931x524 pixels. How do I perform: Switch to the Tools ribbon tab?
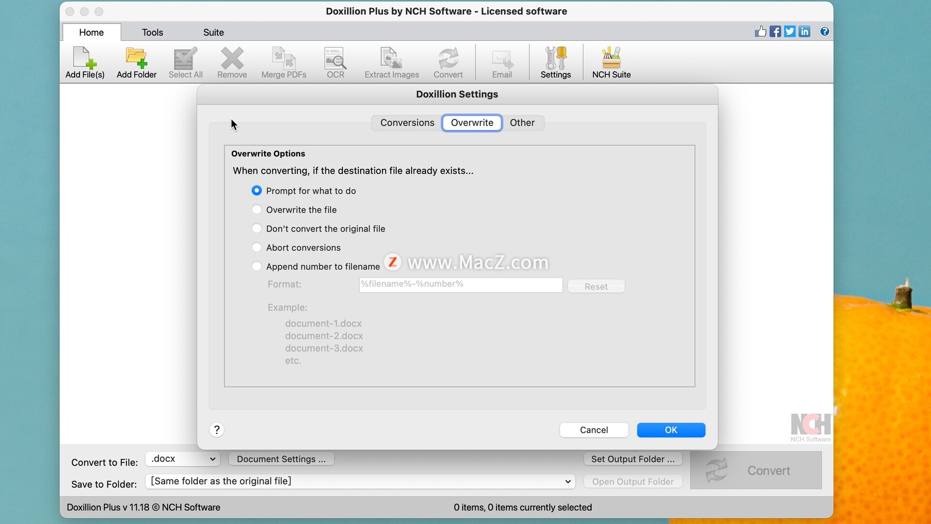click(x=152, y=33)
